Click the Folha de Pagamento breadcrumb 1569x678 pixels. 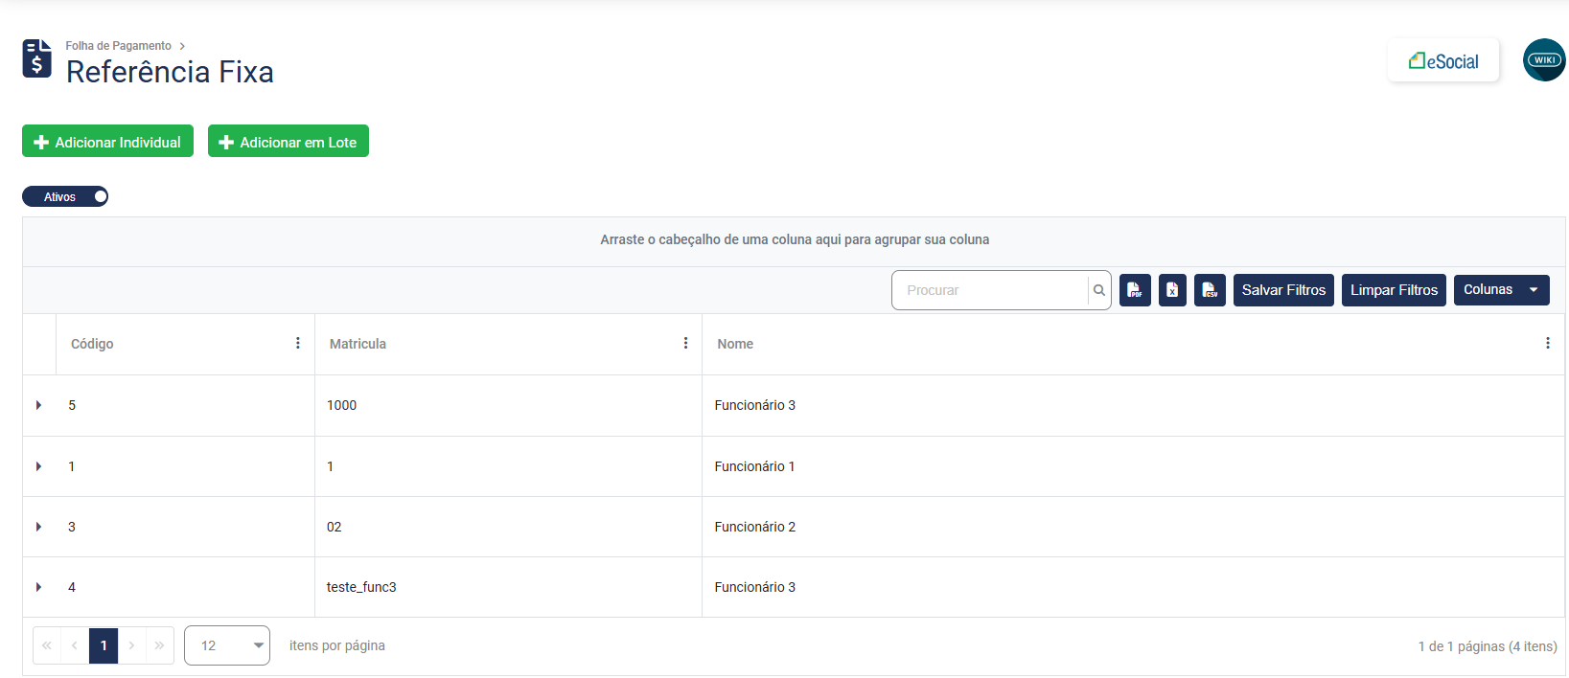point(118,46)
